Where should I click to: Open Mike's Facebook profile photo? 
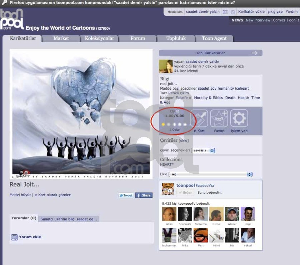click(185, 235)
